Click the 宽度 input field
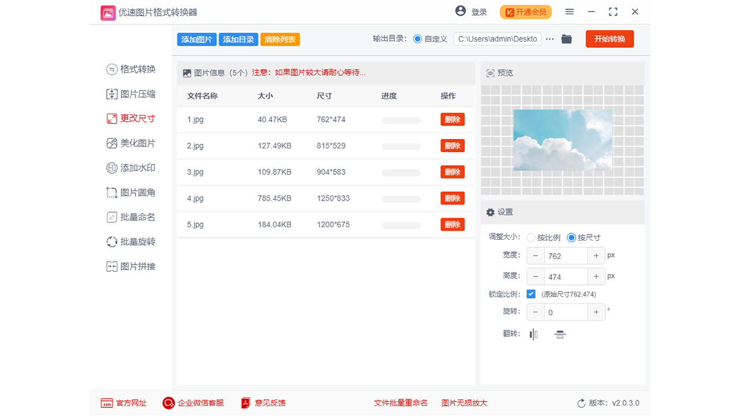Screen dimensions: 740x416 click(566, 256)
